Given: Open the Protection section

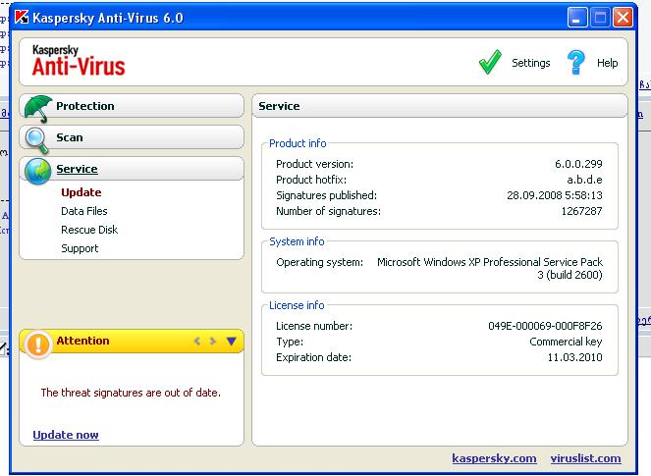Looking at the screenshot, I should coord(85,106).
